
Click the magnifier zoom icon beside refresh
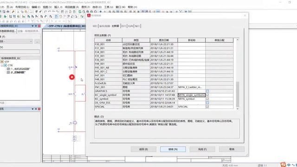(84, 12)
